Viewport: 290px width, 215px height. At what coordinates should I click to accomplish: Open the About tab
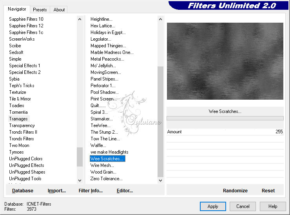(59, 10)
